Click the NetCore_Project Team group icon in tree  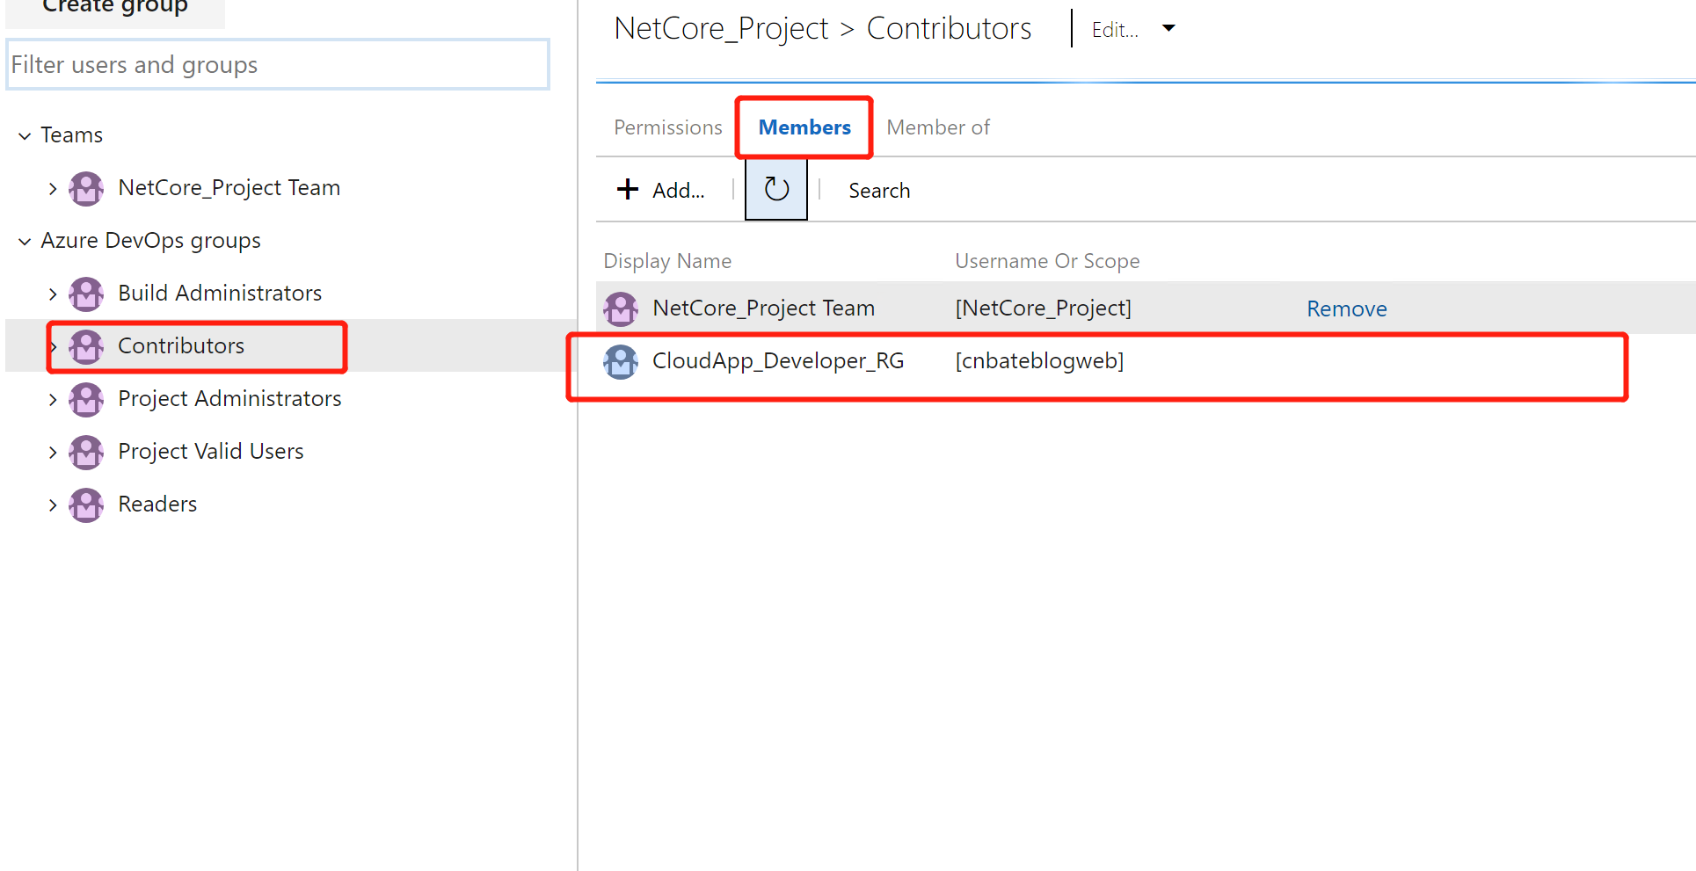point(86,188)
